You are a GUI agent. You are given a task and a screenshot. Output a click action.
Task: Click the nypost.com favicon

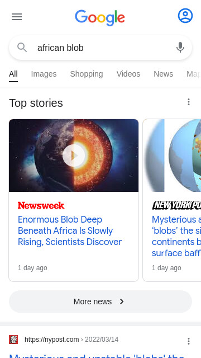13,340
